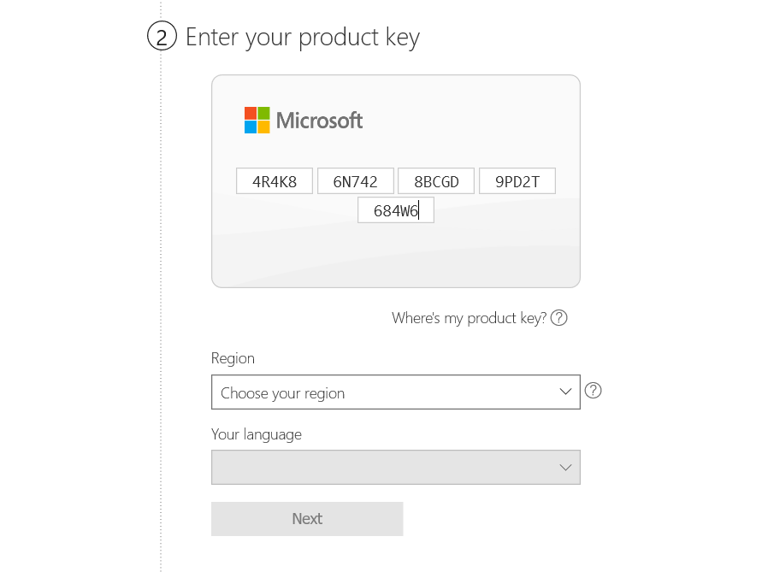Viewport: 768px width, 572px height.
Task: Click the Microsoft wordmark text on the card
Action: click(x=319, y=121)
